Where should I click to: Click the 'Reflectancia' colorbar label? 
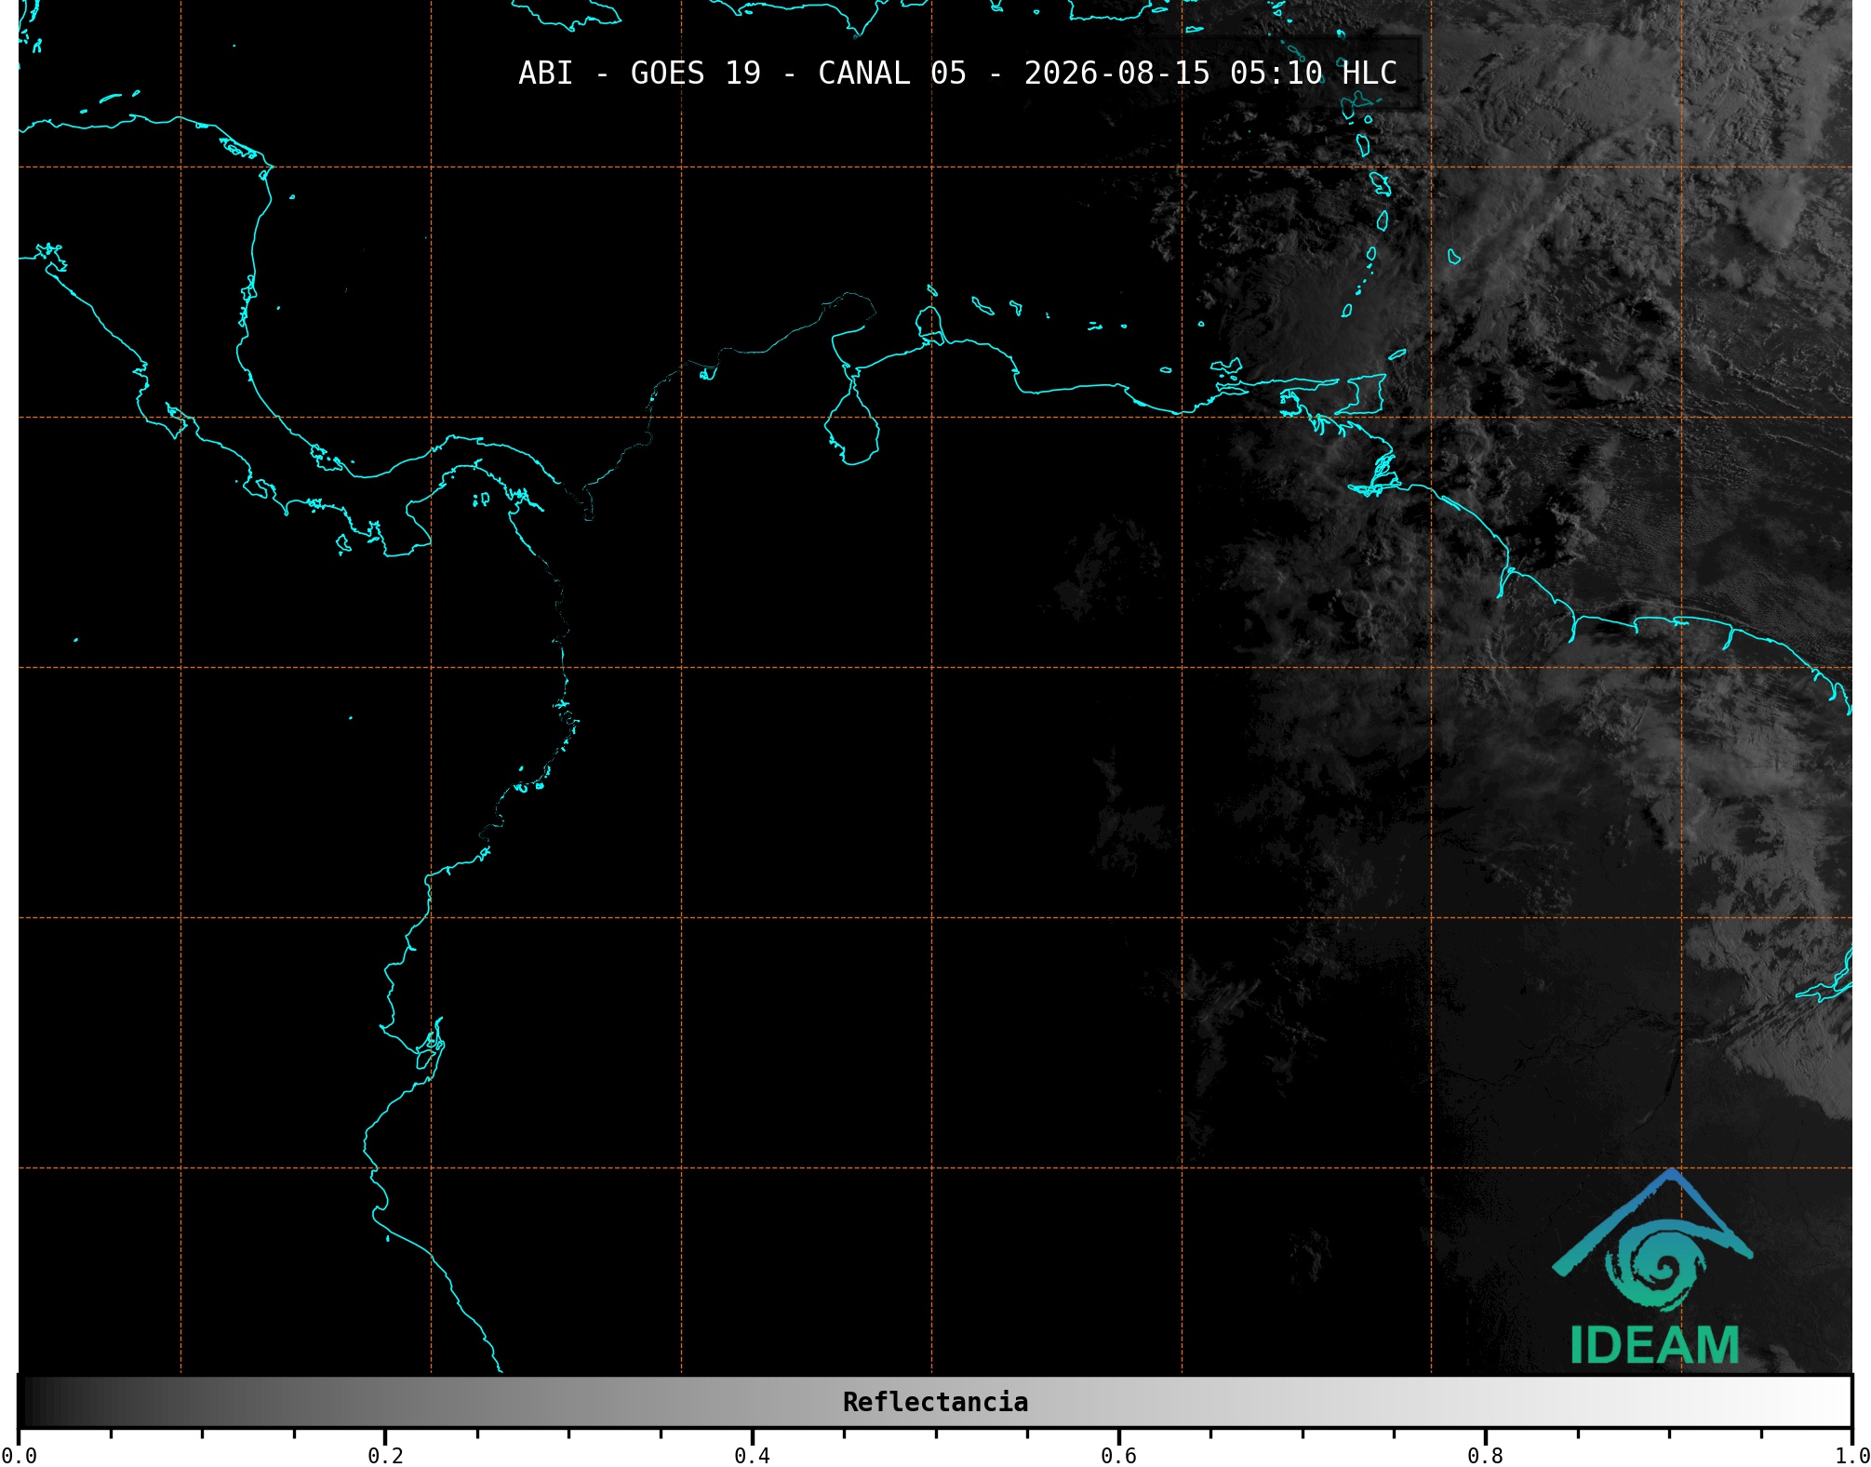coord(935,1402)
